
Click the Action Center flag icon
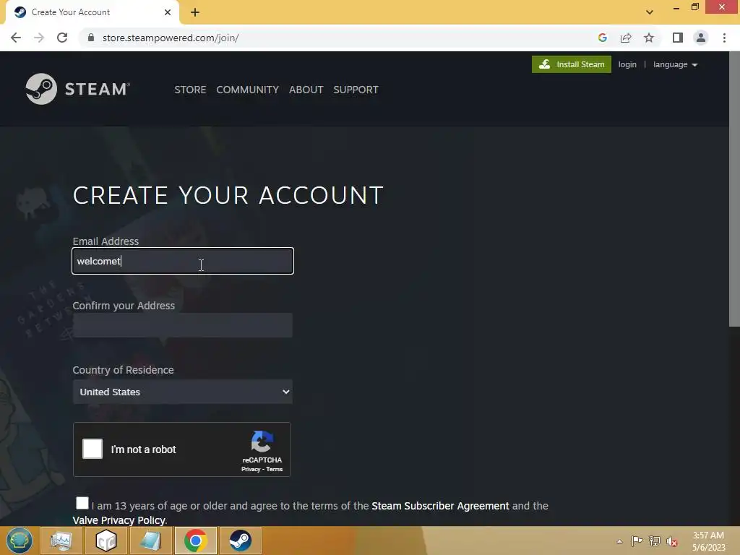[637, 541]
